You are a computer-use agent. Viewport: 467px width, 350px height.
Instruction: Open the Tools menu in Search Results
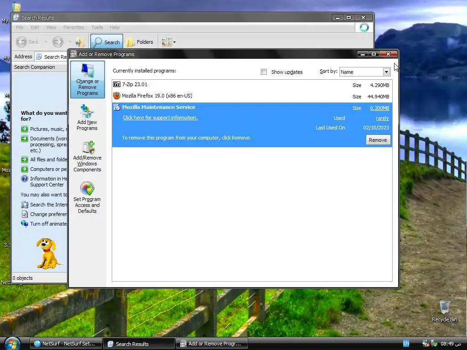[97, 27]
